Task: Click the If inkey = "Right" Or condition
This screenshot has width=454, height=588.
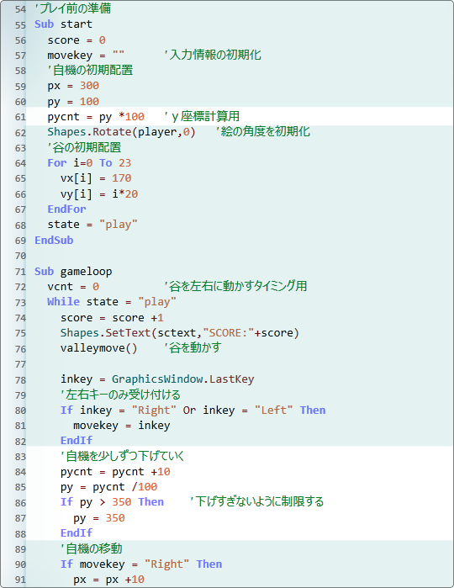Action: click(193, 410)
